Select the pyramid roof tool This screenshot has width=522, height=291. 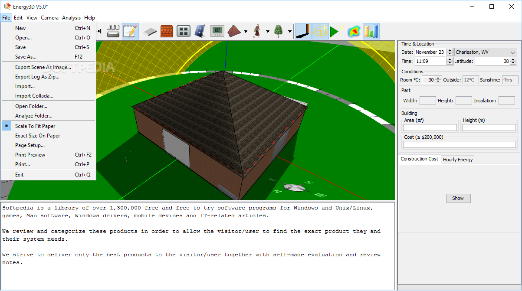pyautogui.click(x=234, y=31)
